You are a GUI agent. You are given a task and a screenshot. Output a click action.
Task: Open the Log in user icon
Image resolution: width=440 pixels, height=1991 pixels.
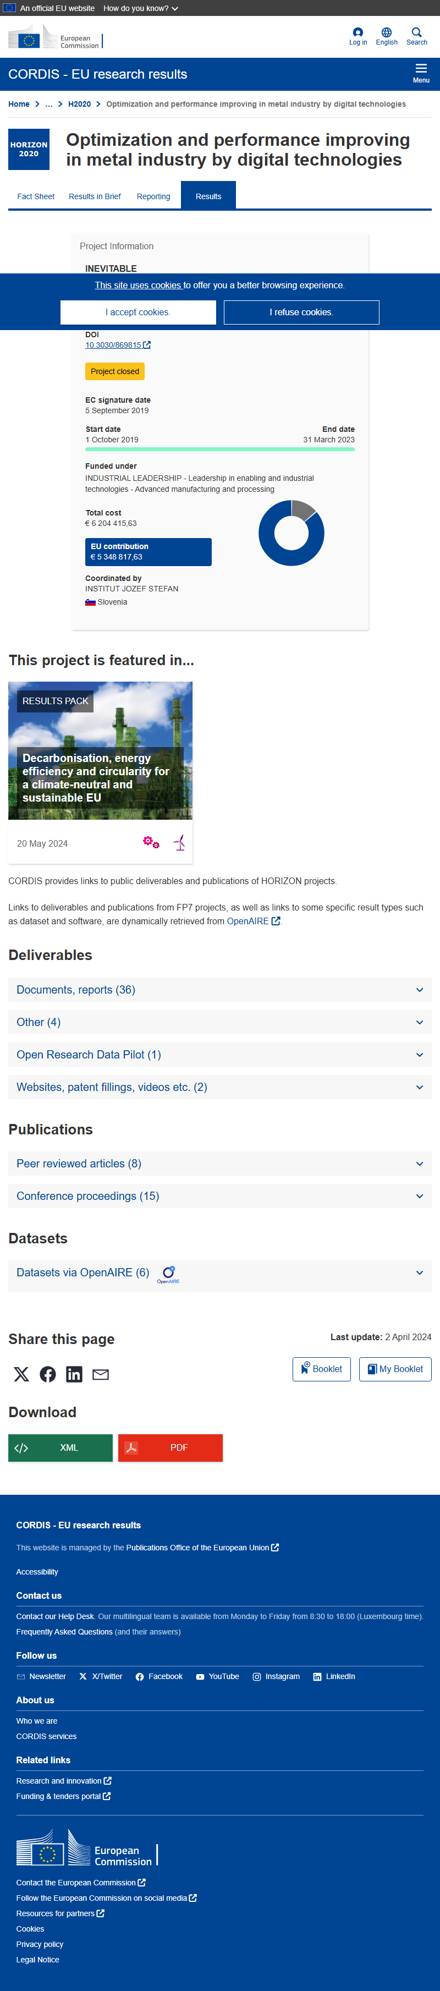(x=358, y=32)
